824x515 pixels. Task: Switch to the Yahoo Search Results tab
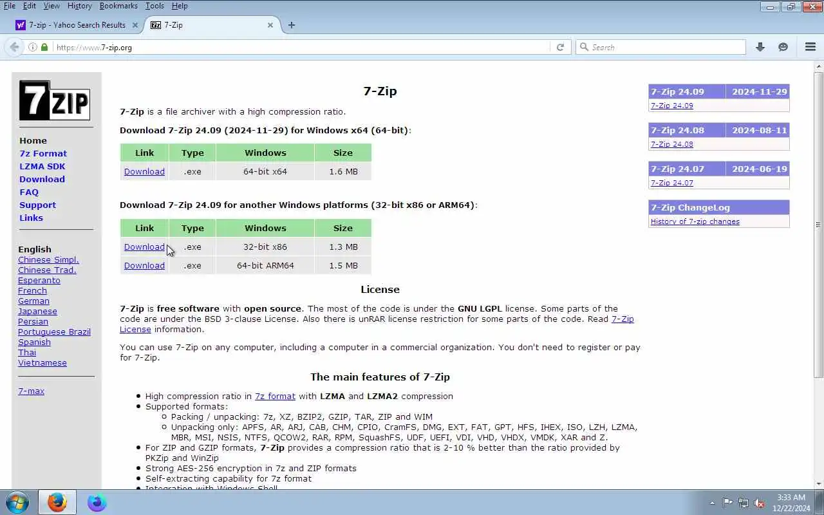[77, 25]
